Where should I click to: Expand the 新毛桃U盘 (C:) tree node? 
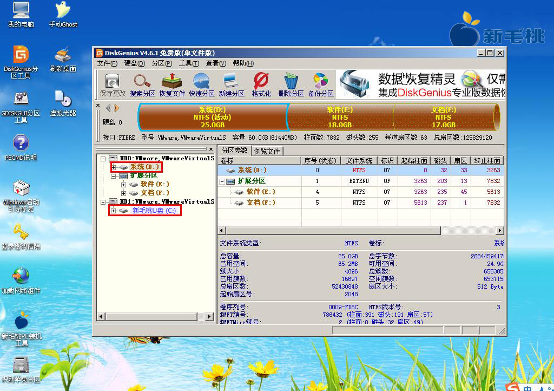[113, 211]
